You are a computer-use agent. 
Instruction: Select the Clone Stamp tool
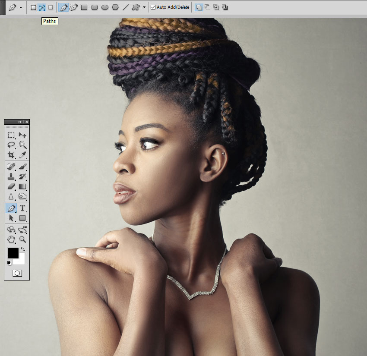point(11,176)
